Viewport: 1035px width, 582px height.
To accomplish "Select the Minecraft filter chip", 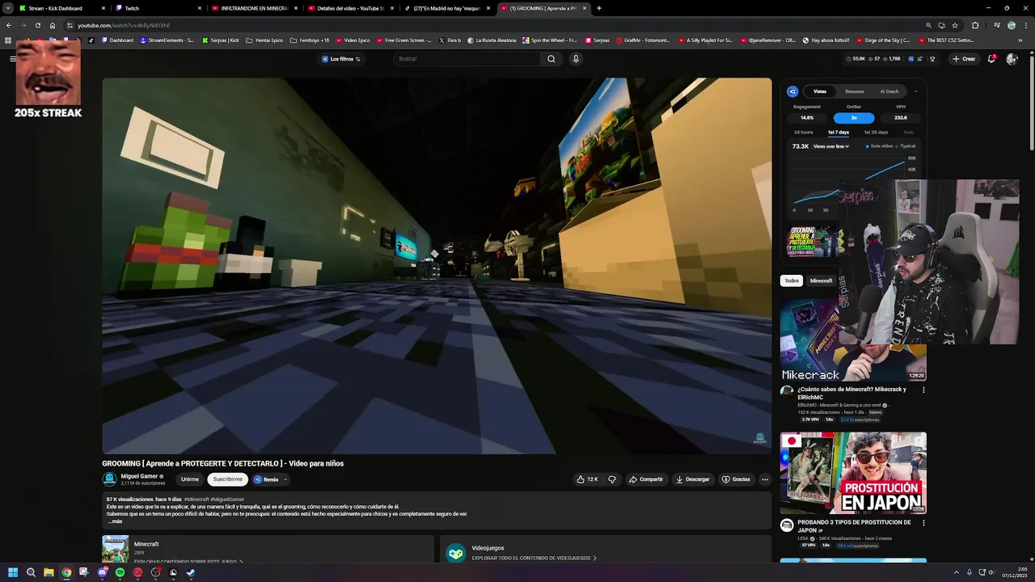I will [822, 280].
